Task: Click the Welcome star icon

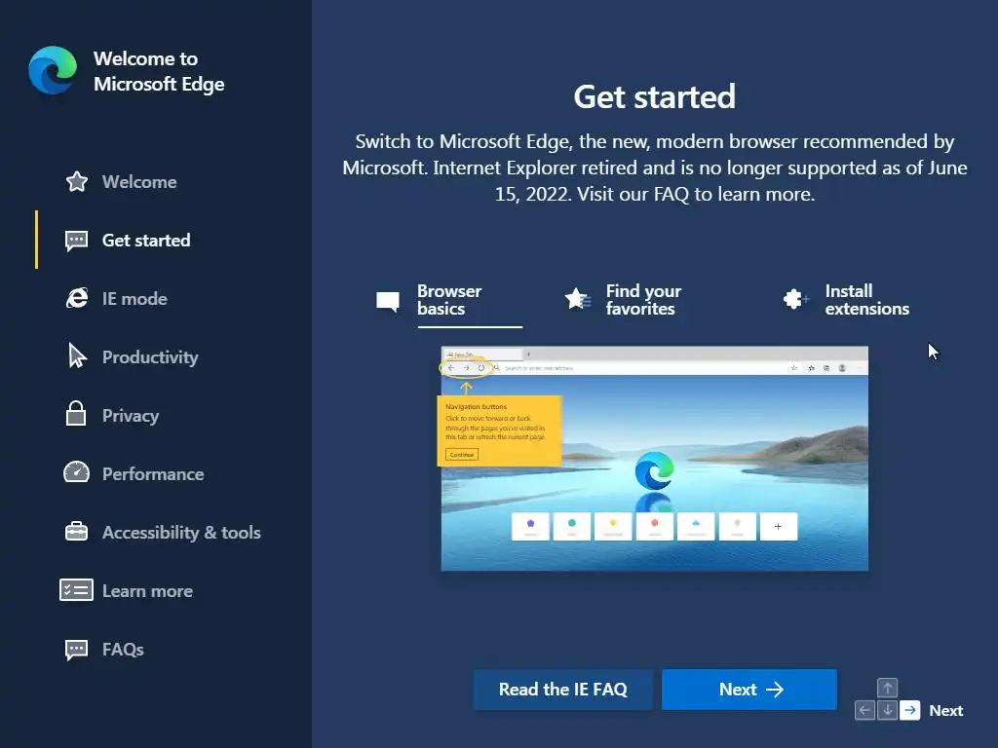Action: (76, 182)
